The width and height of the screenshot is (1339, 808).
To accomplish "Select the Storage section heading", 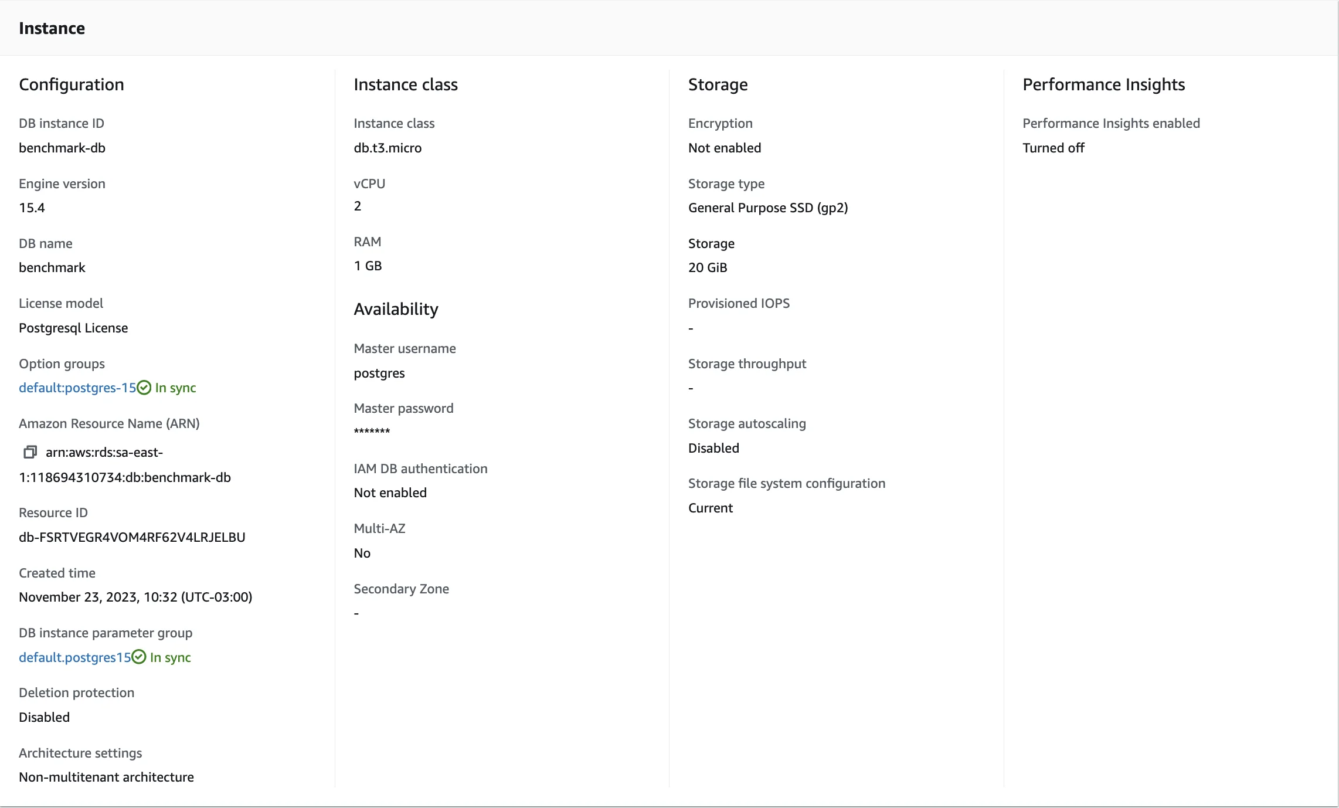I will (718, 84).
